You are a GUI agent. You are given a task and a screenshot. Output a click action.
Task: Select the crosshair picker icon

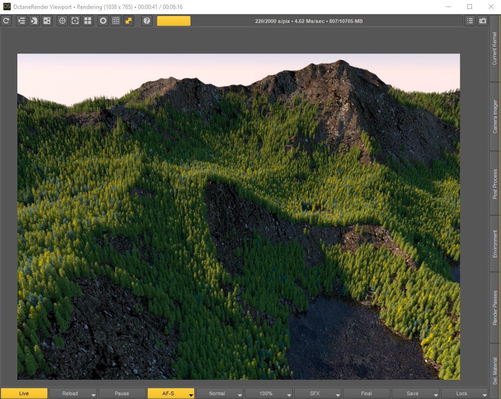pos(62,21)
